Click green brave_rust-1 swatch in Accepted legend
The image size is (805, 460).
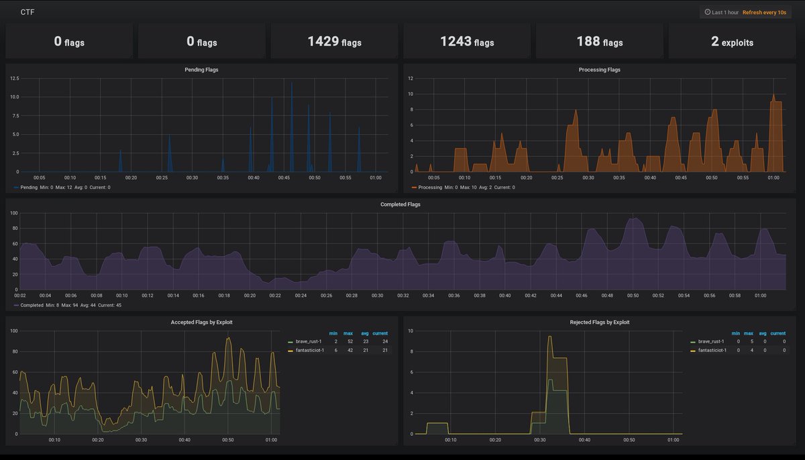[290, 343]
